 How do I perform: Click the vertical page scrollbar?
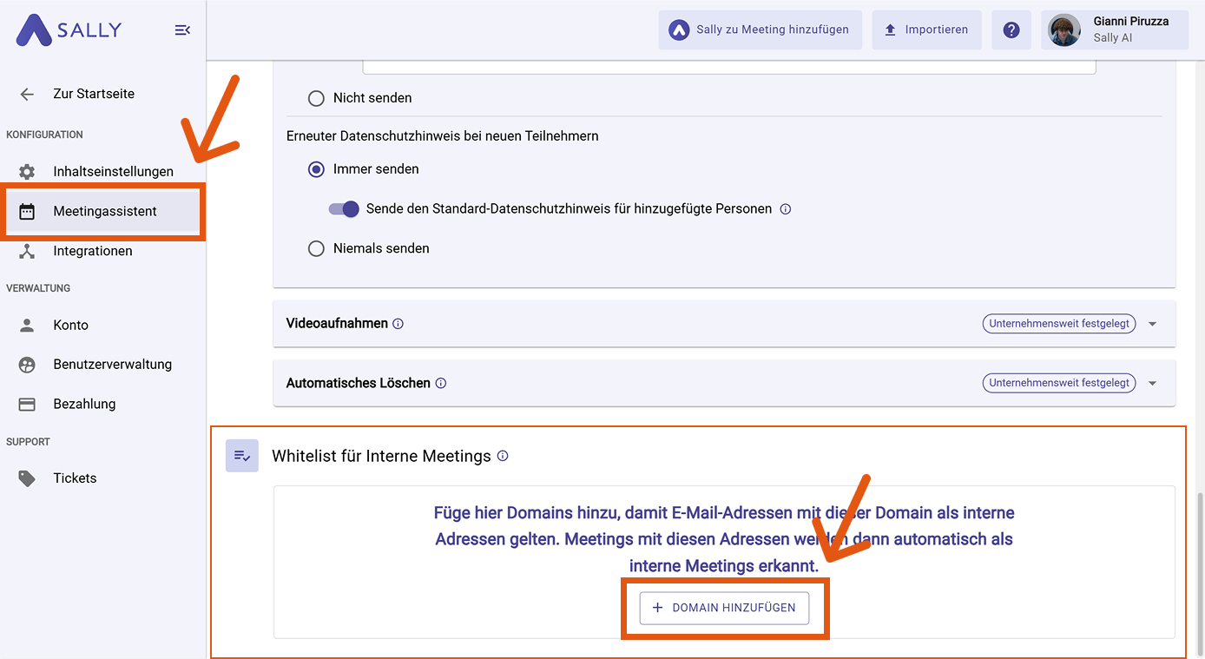1199,573
